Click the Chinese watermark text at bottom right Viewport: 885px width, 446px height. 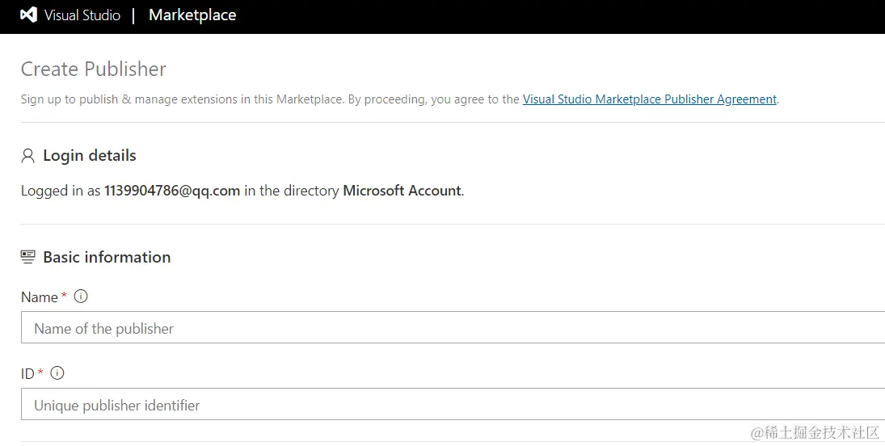click(x=815, y=433)
